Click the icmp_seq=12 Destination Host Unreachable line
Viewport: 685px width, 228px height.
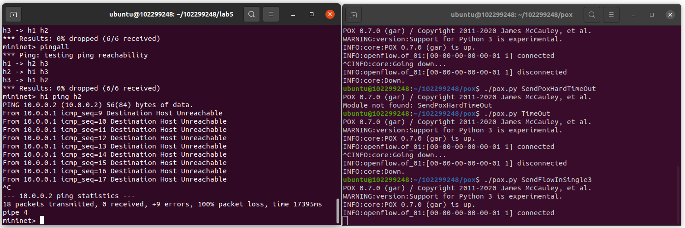[114, 138]
